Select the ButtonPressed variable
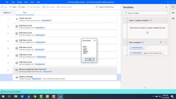The image size is (176, 99). click(x=136, y=48)
